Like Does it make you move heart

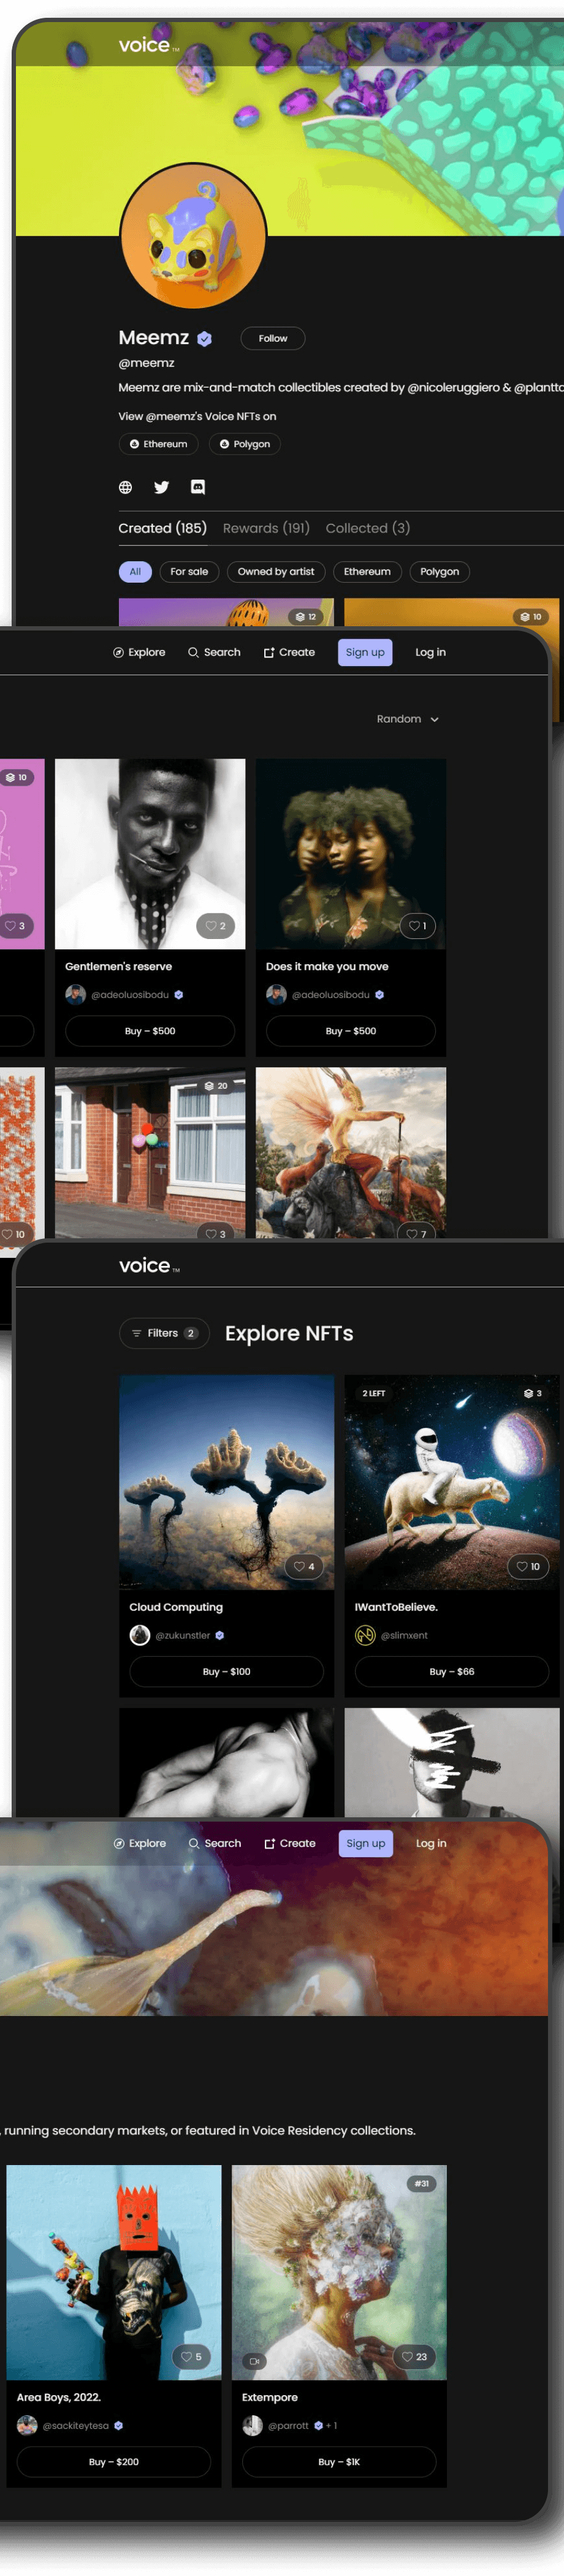point(417,926)
